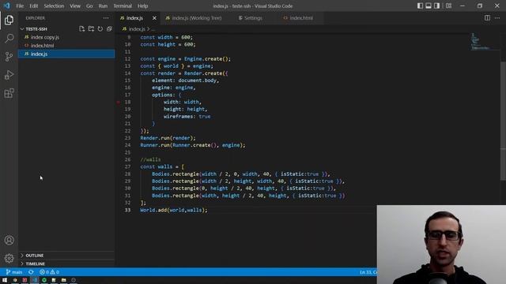Click the EXPLORER panel title
506x284 pixels.
(x=36, y=18)
